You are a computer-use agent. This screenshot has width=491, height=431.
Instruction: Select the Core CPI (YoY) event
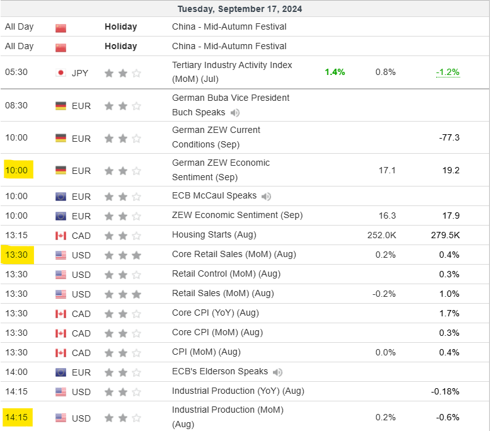pos(215,313)
